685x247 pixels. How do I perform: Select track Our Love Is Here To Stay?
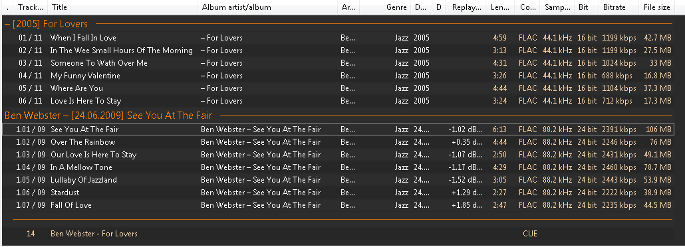click(94, 155)
